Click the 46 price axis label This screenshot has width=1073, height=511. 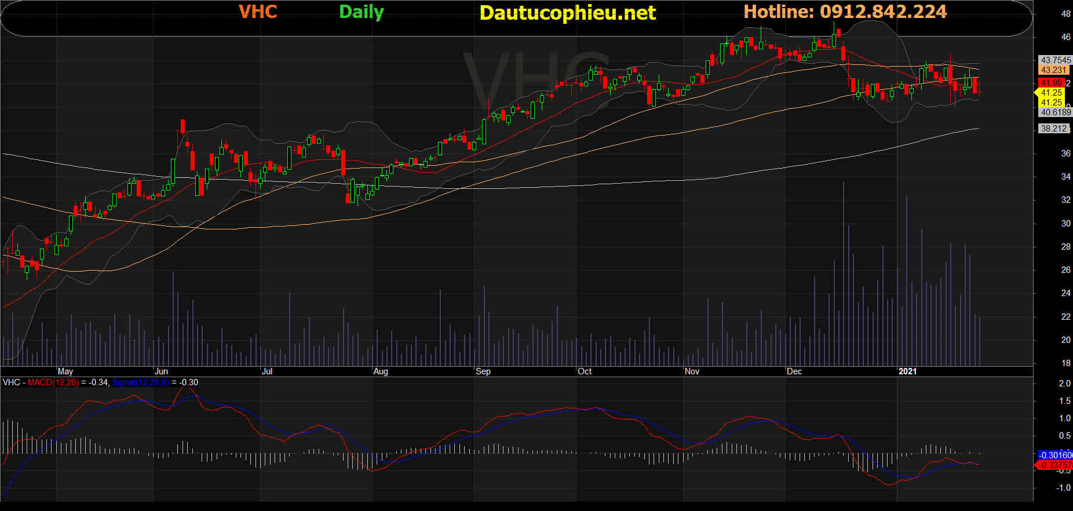coord(1065,37)
